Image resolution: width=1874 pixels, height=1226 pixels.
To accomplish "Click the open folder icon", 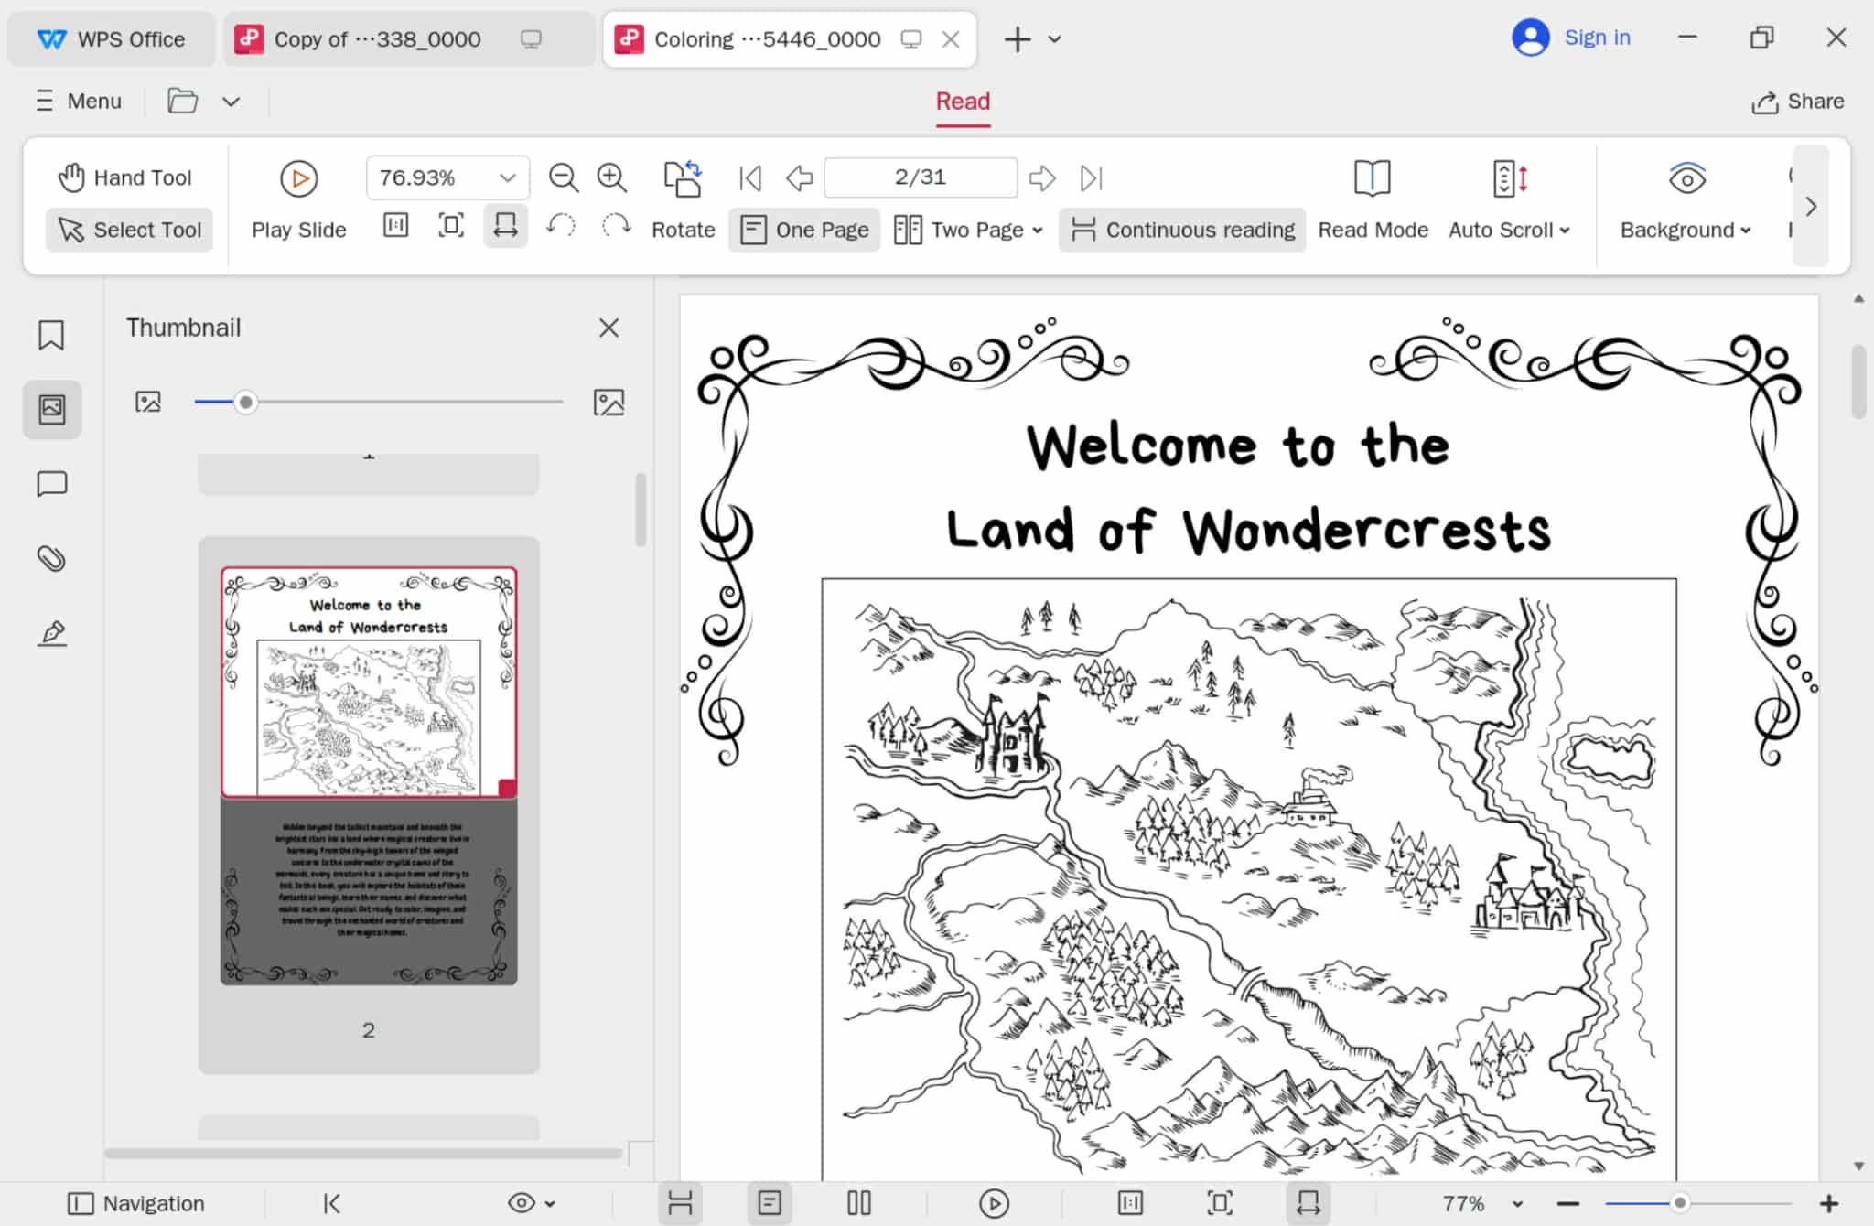I will 183,101.
